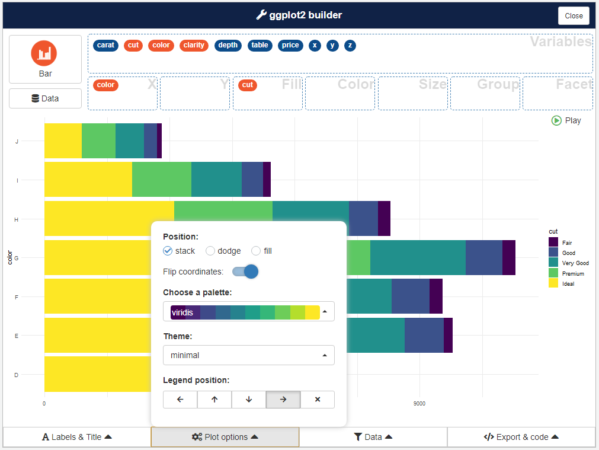599x450 pixels.
Task: Expand the Labels & Title panel
Action: (77, 437)
